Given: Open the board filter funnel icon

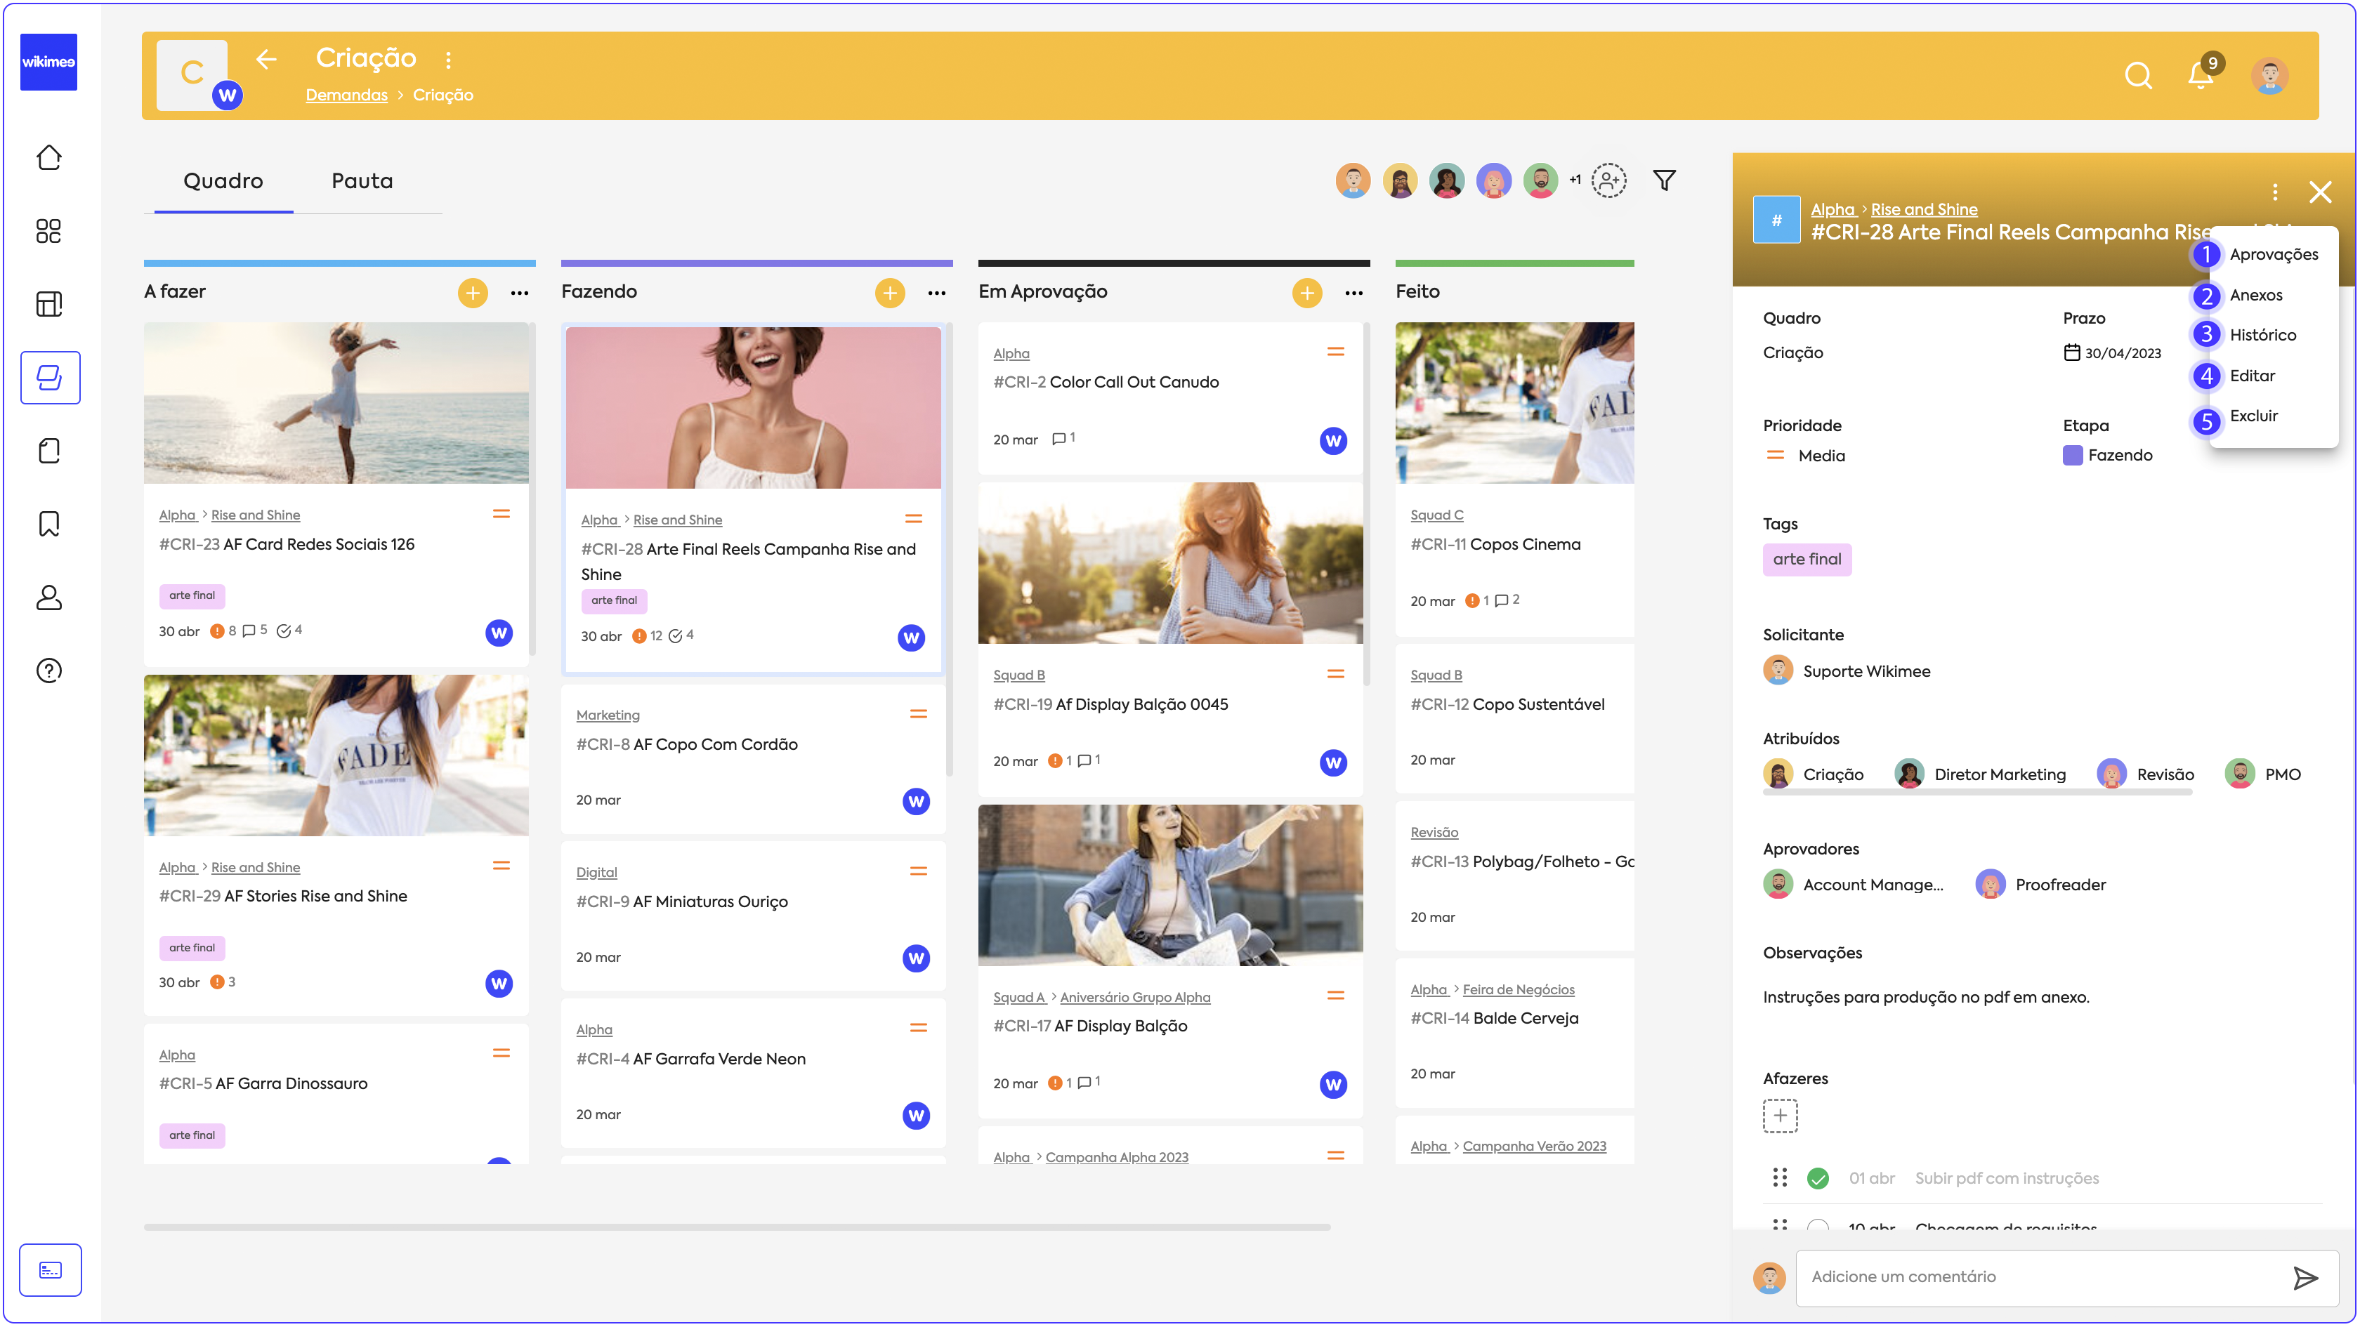Looking at the screenshot, I should coord(1664,180).
